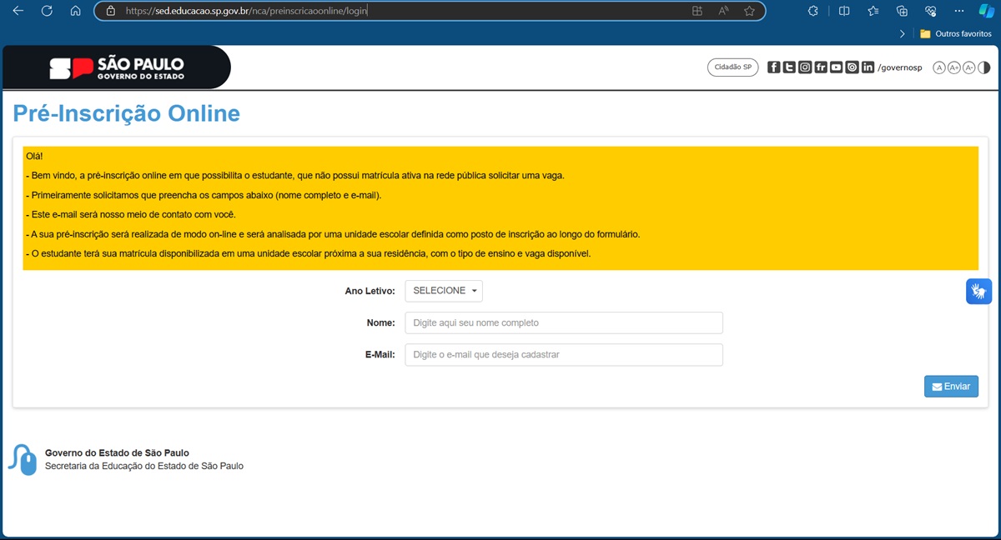Open Ano Letivo SELECIONE dropdown
This screenshot has width=1001, height=540.
(x=444, y=291)
